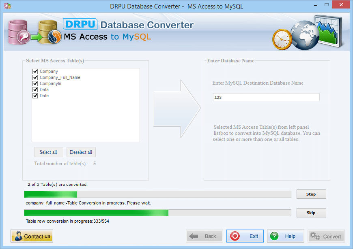Click the chart graphic in the banner
Viewport: 353px width, 249px height.
coord(329,32)
